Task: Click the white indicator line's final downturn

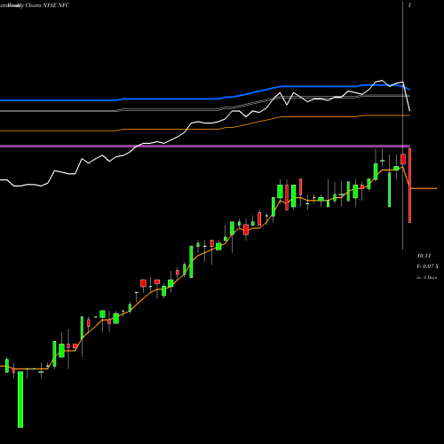Action: click(407, 97)
